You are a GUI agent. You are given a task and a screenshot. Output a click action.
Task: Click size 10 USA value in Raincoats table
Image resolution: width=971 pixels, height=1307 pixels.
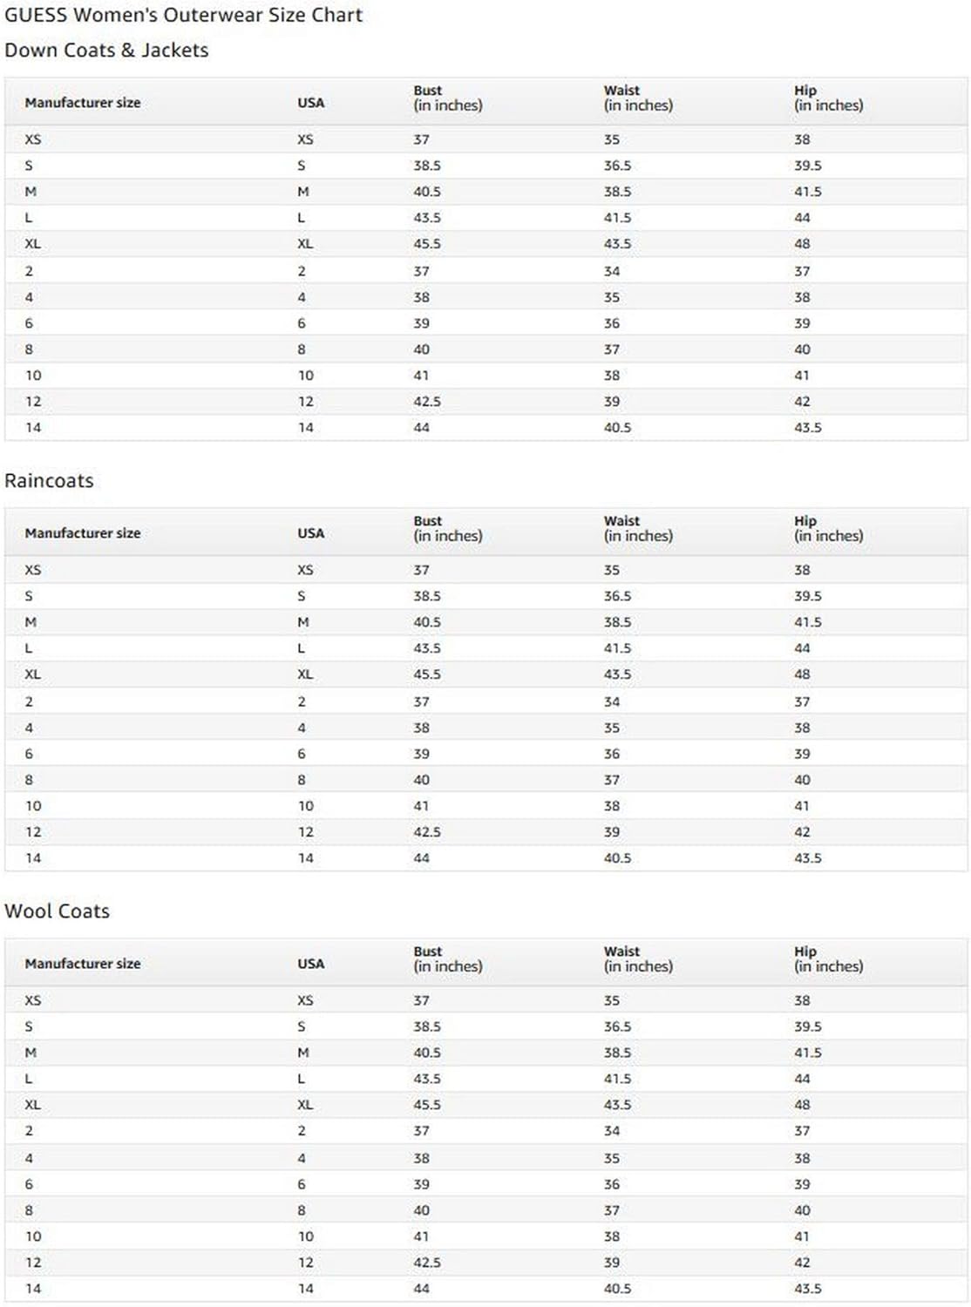pyautogui.click(x=306, y=806)
